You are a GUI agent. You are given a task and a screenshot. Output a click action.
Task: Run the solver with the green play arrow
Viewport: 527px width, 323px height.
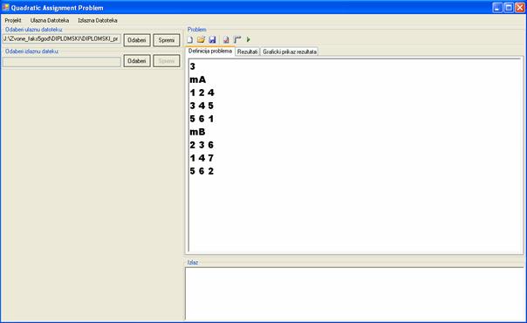coord(249,39)
